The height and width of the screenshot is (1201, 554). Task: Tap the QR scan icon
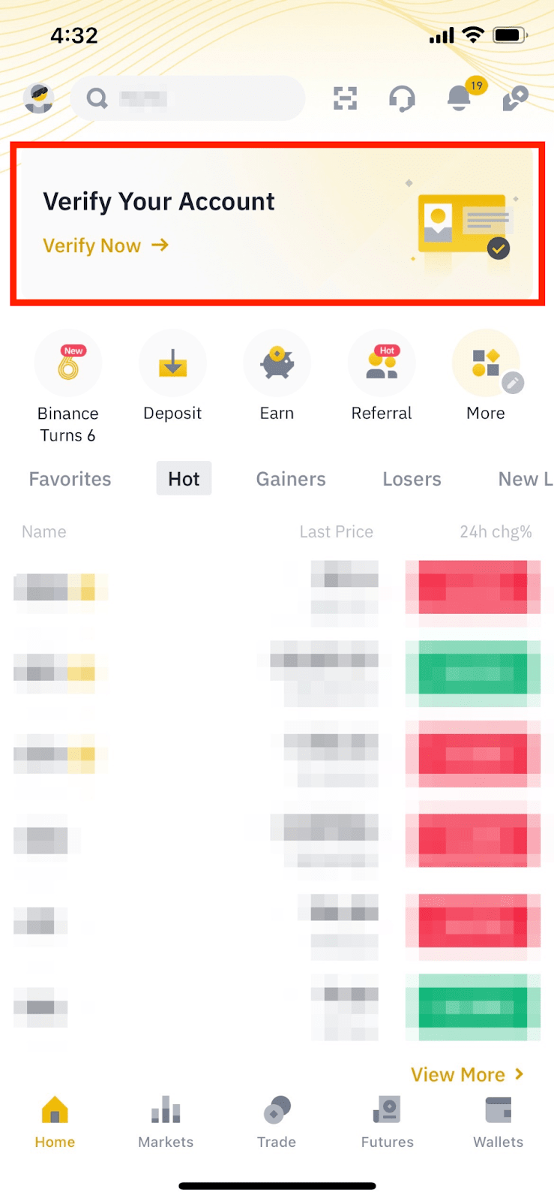click(x=345, y=98)
